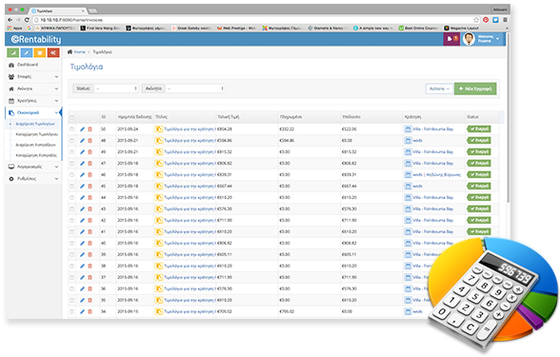Select the checkbox for invoice ID 40
The image size is (560, 357).
72,244
